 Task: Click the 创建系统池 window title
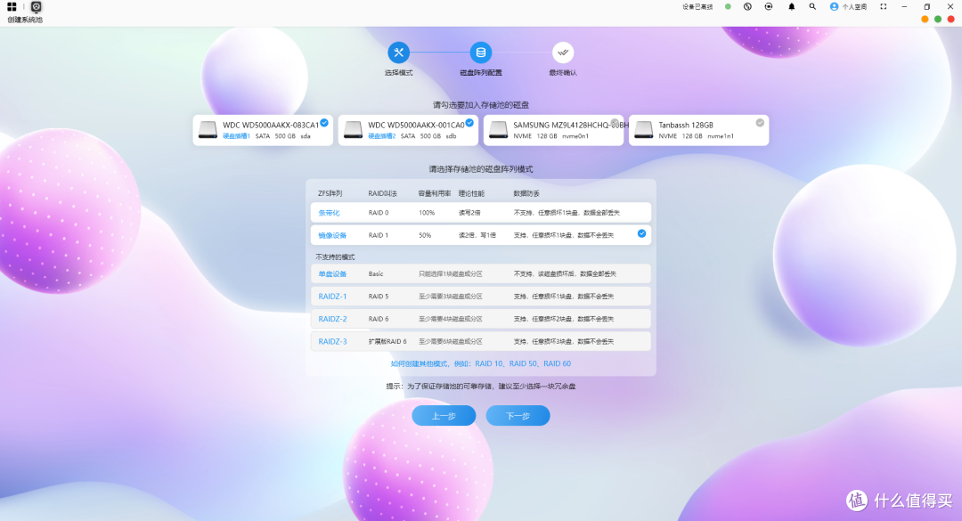click(25, 20)
